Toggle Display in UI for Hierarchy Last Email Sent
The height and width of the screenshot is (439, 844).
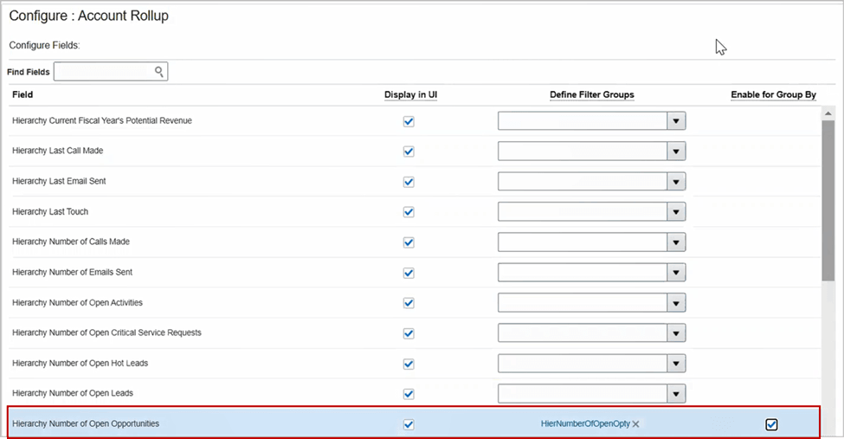tap(409, 182)
